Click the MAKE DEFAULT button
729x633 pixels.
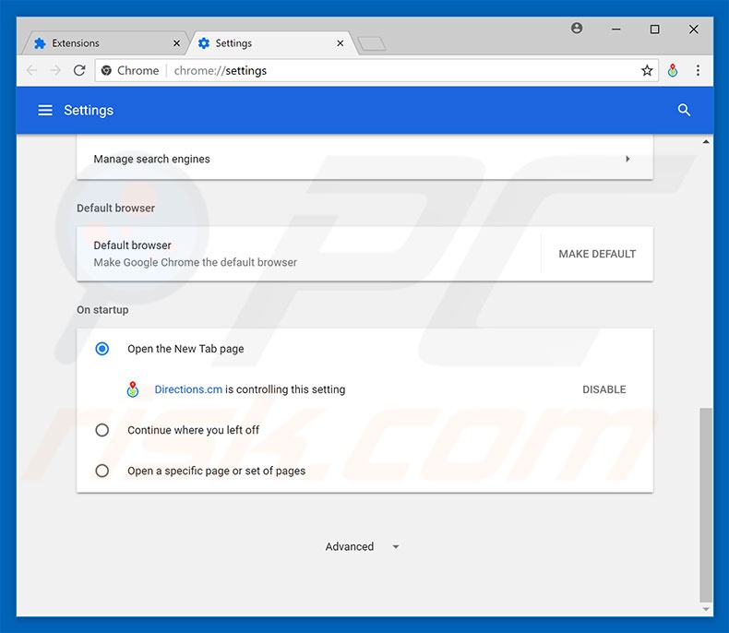click(597, 254)
